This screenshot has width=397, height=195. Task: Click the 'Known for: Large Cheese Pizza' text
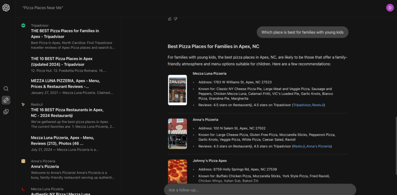[267, 137]
